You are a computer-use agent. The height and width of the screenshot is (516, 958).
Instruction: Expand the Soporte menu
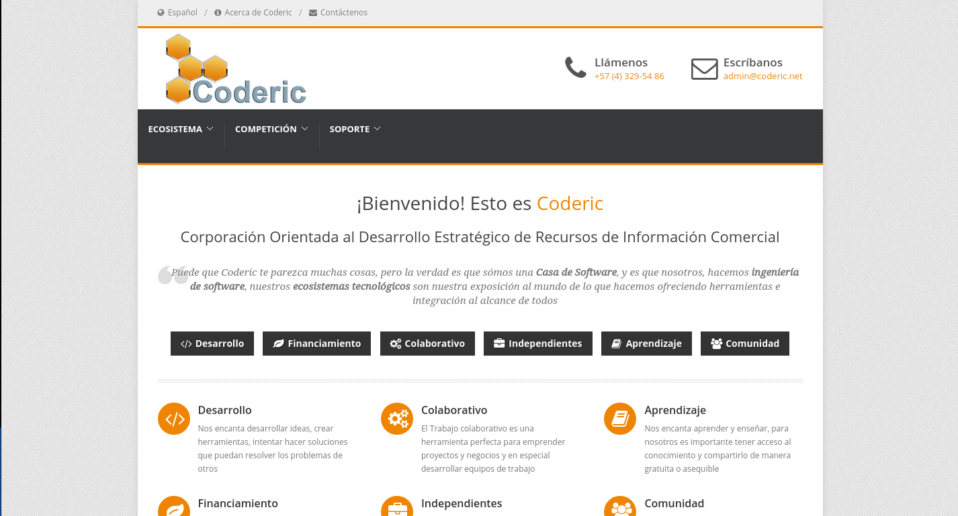click(x=355, y=129)
